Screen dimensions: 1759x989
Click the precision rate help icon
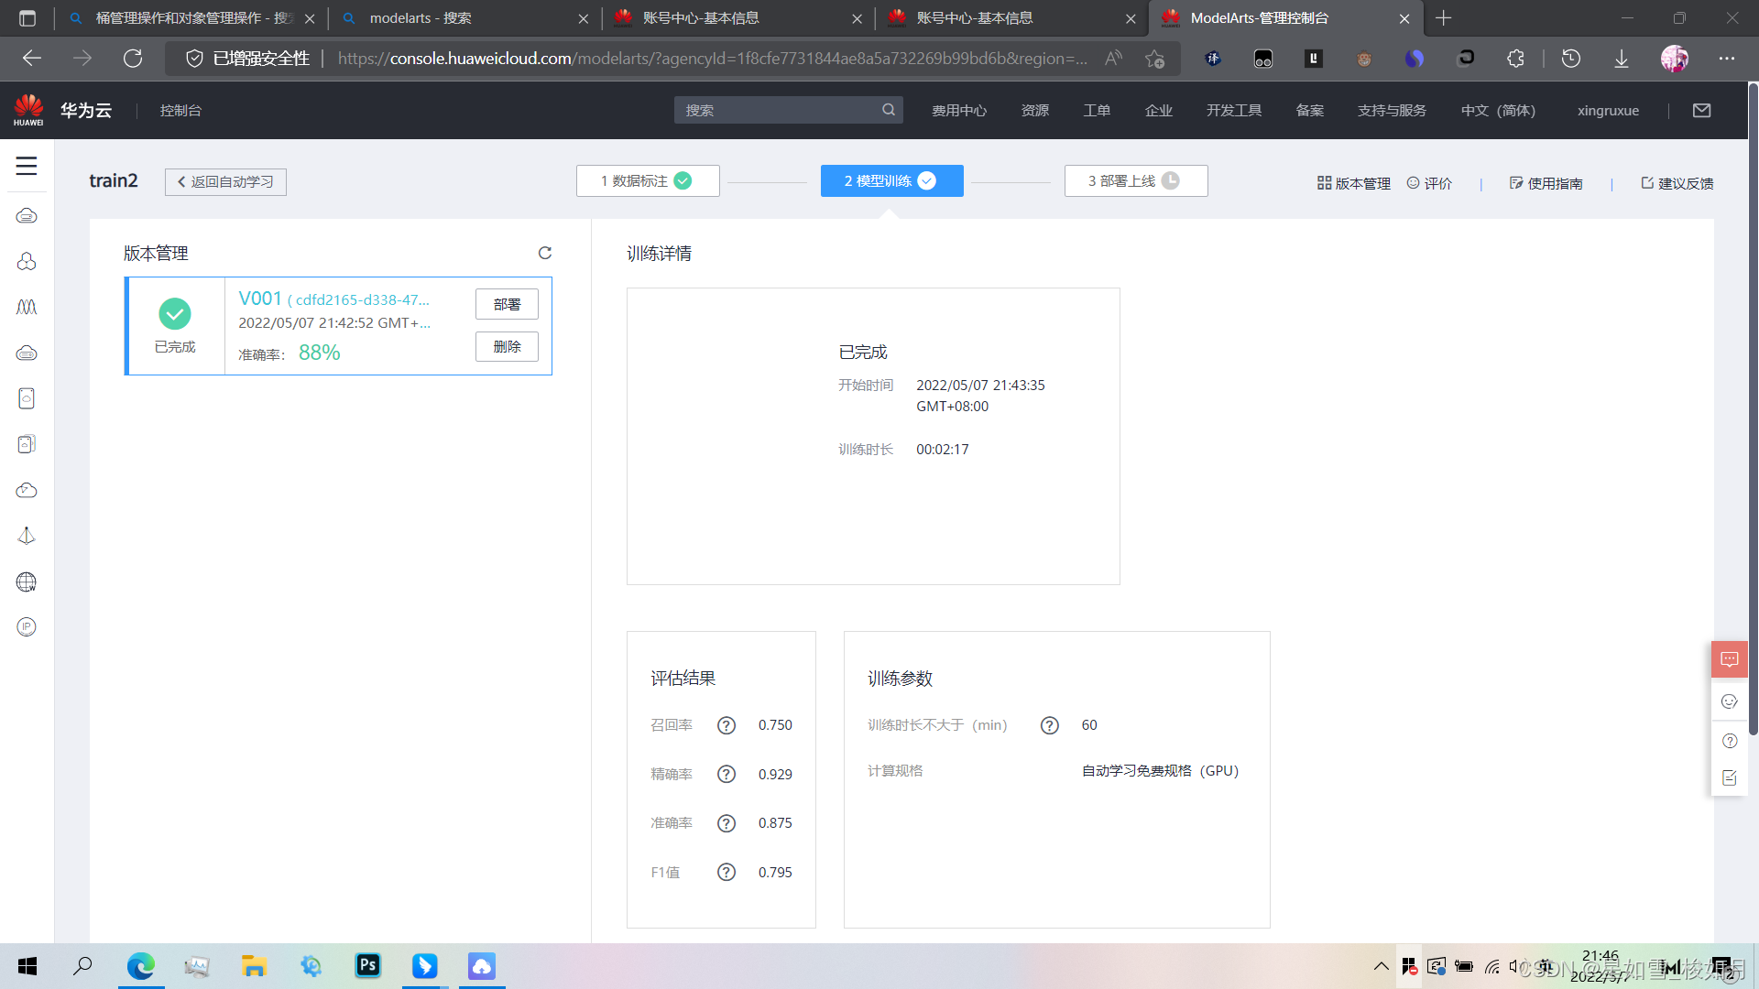[727, 774]
